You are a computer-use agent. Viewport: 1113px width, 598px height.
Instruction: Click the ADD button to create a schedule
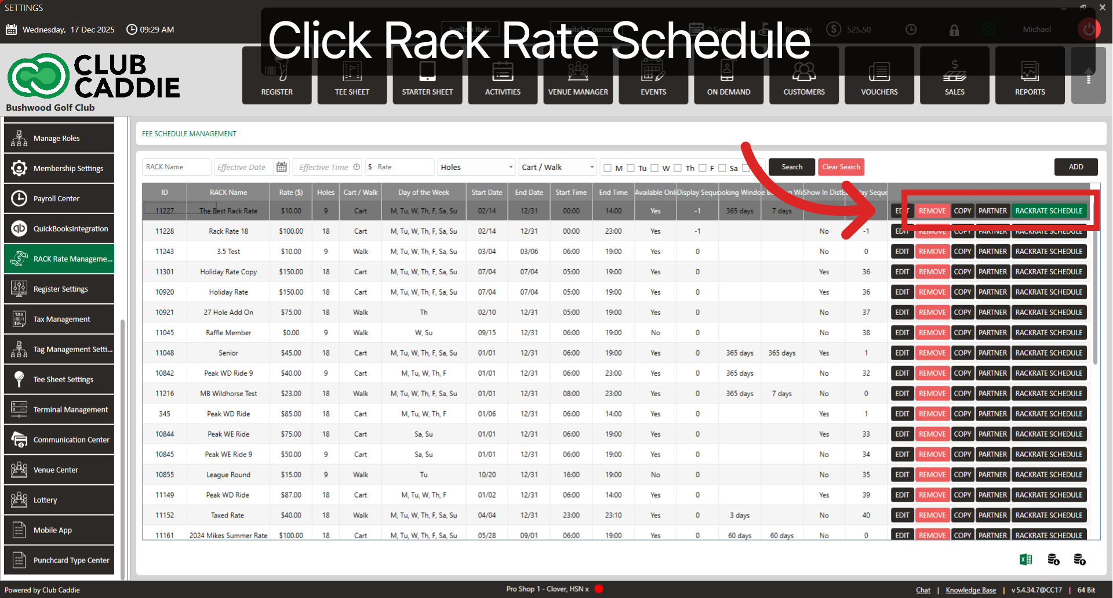click(1076, 166)
